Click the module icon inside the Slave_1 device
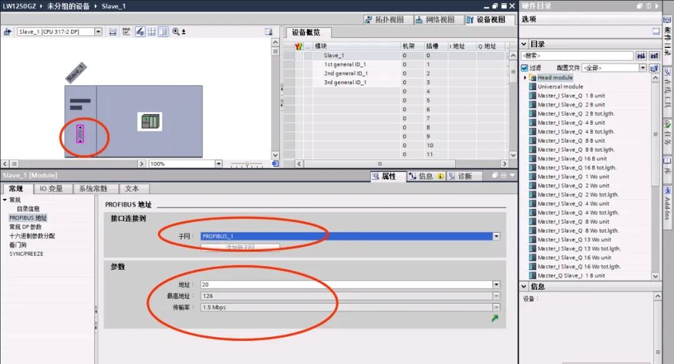Viewport: 674px width, 364px height. (150, 122)
